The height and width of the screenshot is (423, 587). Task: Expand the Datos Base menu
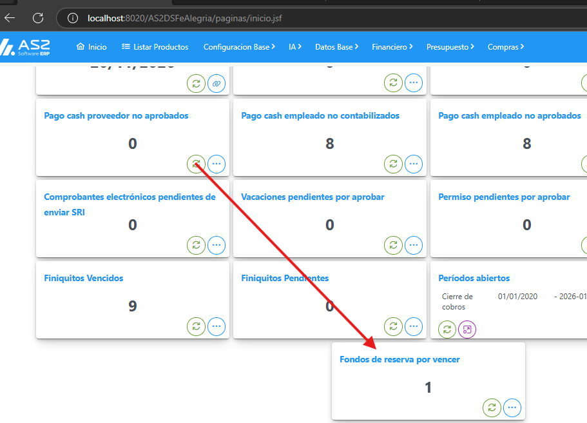click(x=336, y=47)
